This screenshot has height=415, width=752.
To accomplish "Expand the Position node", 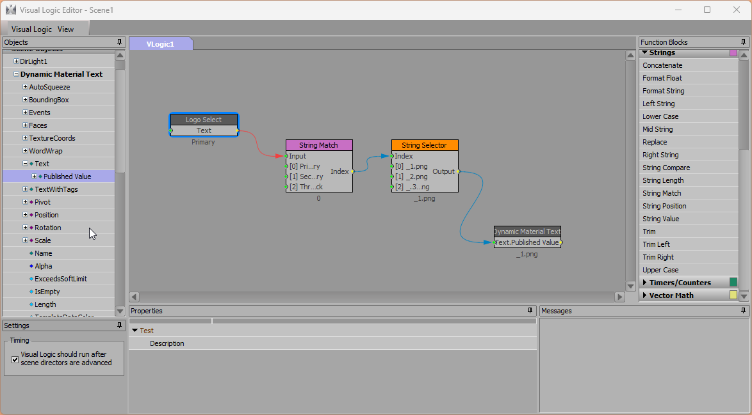I will pyautogui.click(x=25, y=214).
